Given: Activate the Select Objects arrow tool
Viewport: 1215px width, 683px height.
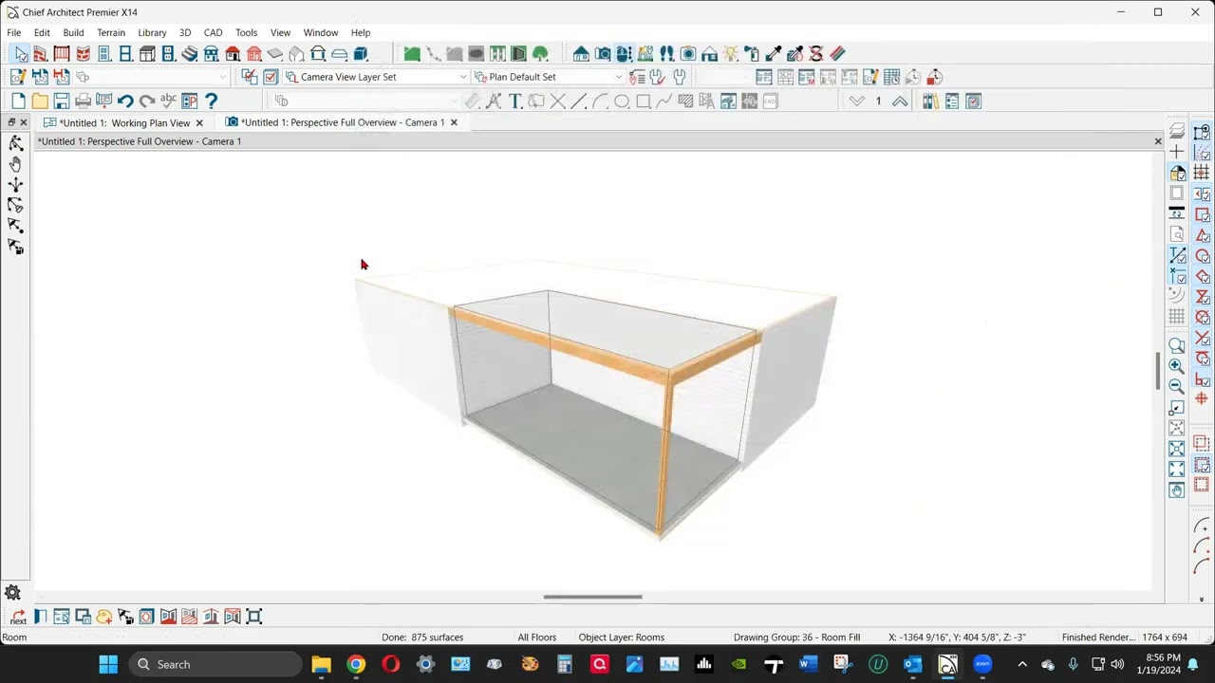Looking at the screenshot, I should (x=20, y=54).
